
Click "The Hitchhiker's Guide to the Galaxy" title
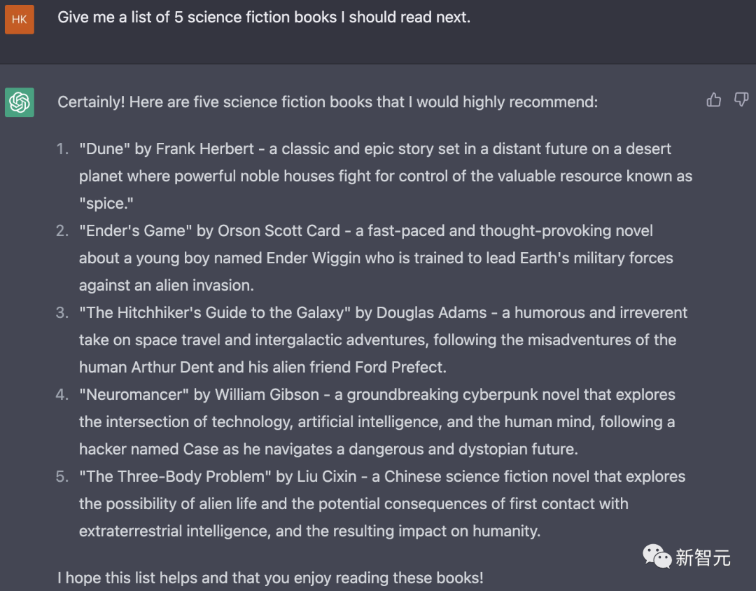tap(215, 313)
